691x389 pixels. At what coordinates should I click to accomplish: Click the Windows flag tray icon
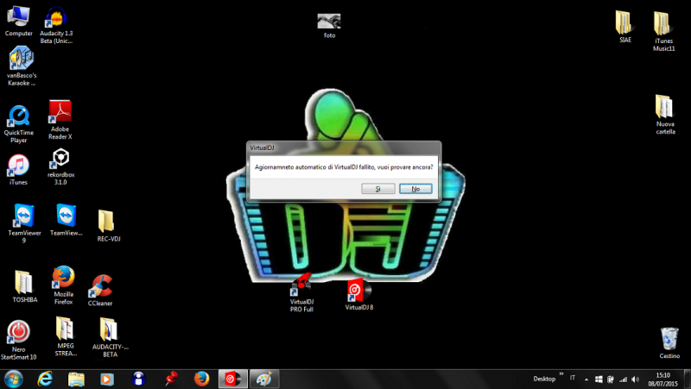click(x=599, y=380)
